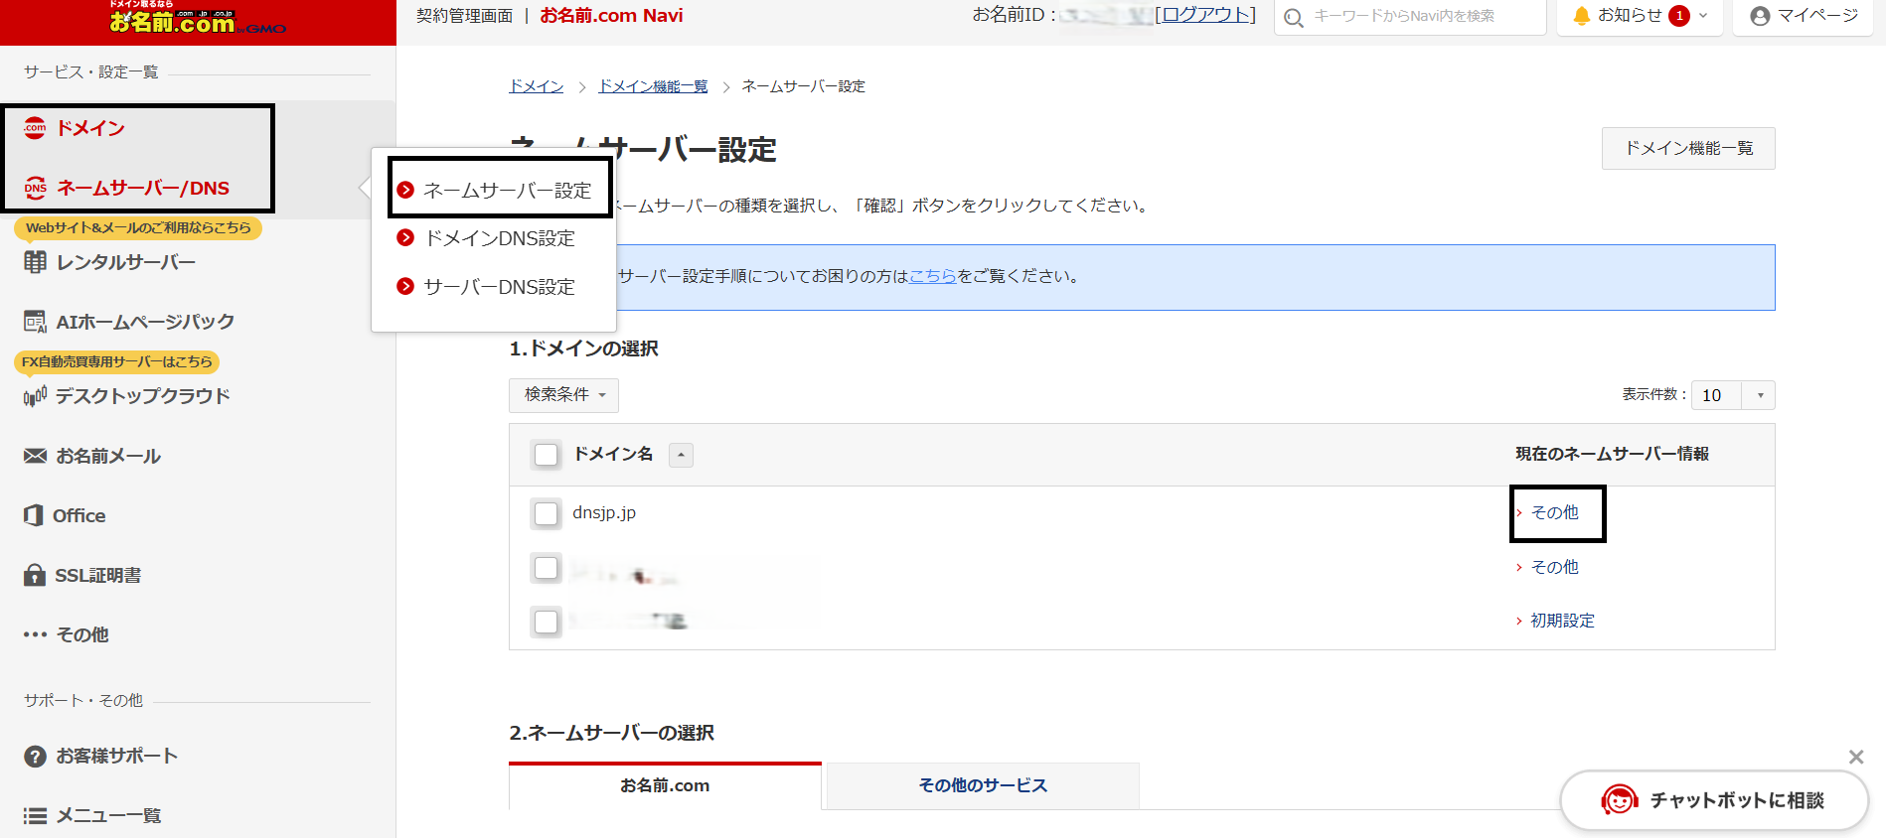Viewport: 1886px width, 838px height.
Task: Click FX自動売買専用サーバーはこちら badge
Action: point(117,361)
